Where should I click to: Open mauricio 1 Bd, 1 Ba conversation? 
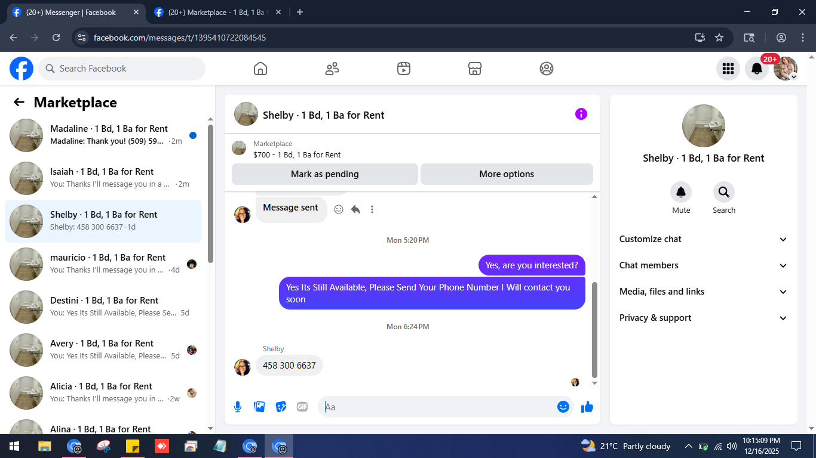point(103,264)
